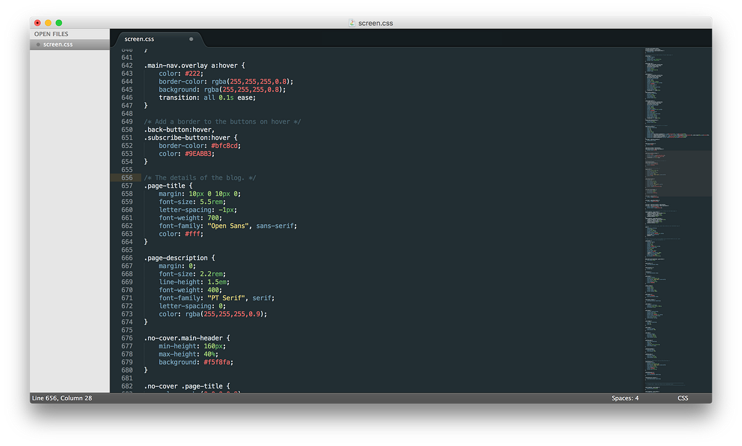Click the file icon beside screen.css in sidebar
The height and width of the screenshot is (446, 742).
tap(37, 44)
